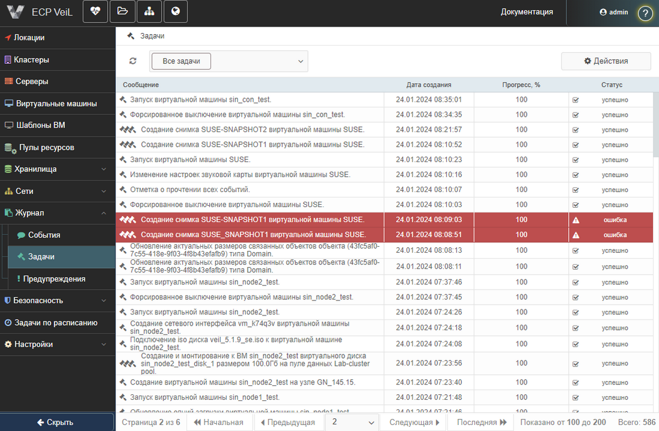Go to last page with Последняя
659x431 pixels.
[x=482, y=422]
